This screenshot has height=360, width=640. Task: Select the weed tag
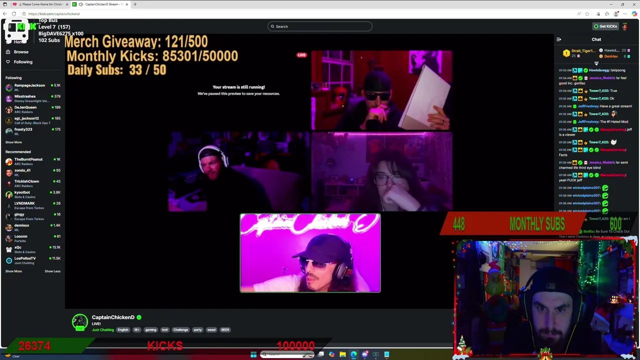(x=211, y=330)
